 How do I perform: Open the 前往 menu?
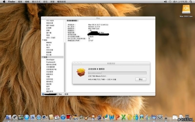click(45, 2)
